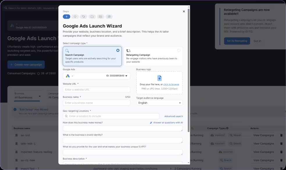Click scrollbar down arrow in wizard
This screenshot has height=170, width=286.
(189, 163)
